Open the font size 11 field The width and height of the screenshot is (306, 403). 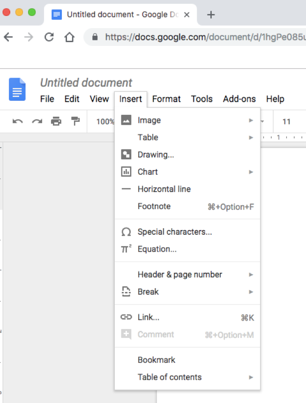tap(286, 121)
